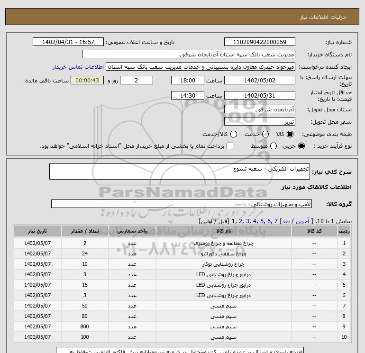Viewport: 365px width, 353px height.
Task: Select the کالا/خدمت radio button
Action: tap(234, 134)
